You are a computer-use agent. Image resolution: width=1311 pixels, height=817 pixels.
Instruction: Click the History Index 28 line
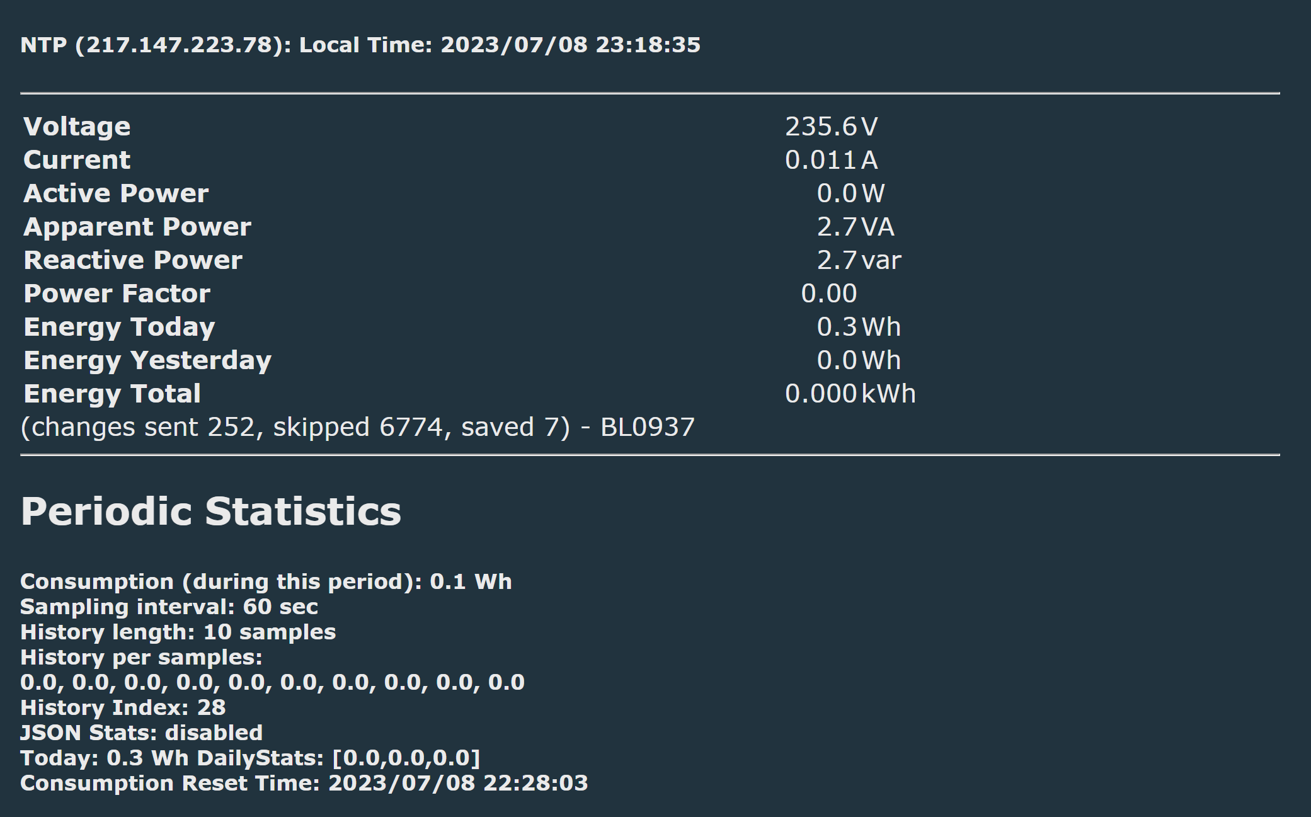[123, 707]
